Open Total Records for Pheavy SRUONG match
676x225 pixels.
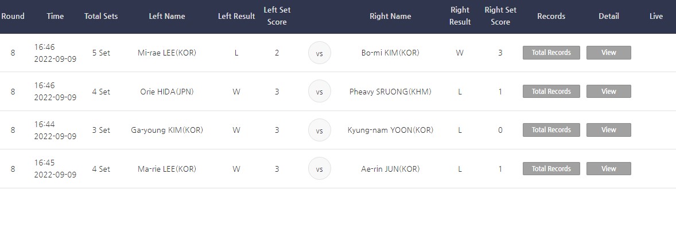(x=551, y=91)
